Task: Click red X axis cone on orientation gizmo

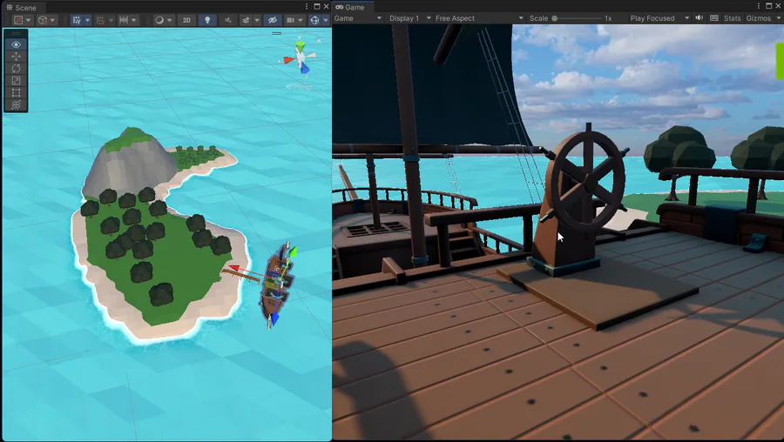Action: point(288,60)
